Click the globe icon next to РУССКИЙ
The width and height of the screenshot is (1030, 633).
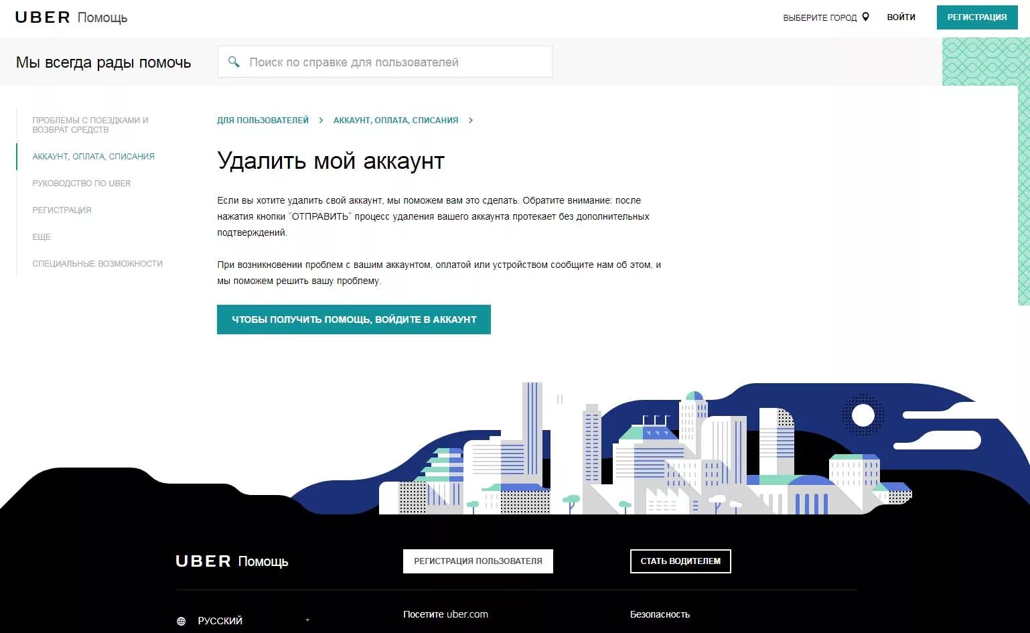tap(181, 621)
